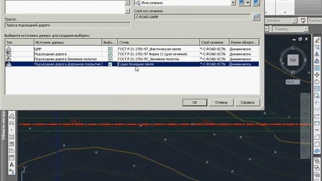Viewport: 322px width, 181px height.
Task: Uncheck the Подъездная дорога sample checkbox
Action: [x=110, y=54]
